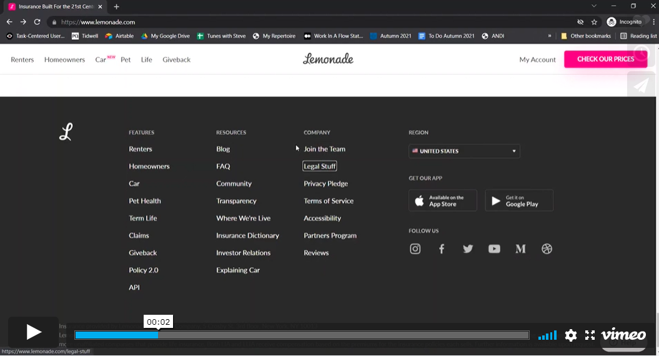The height and width of the screenshot is (356, 659).
Task: Close the Insurance Built tab
Action: click(100, 7)
